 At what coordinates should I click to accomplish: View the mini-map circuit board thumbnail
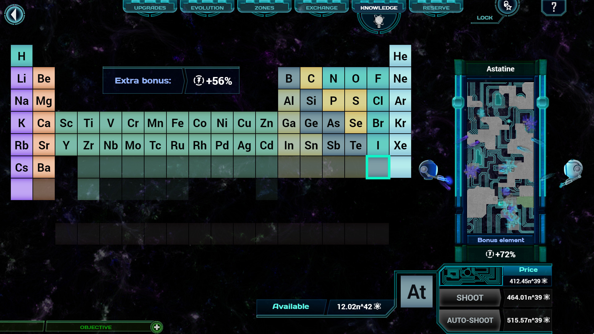point(501,158)
